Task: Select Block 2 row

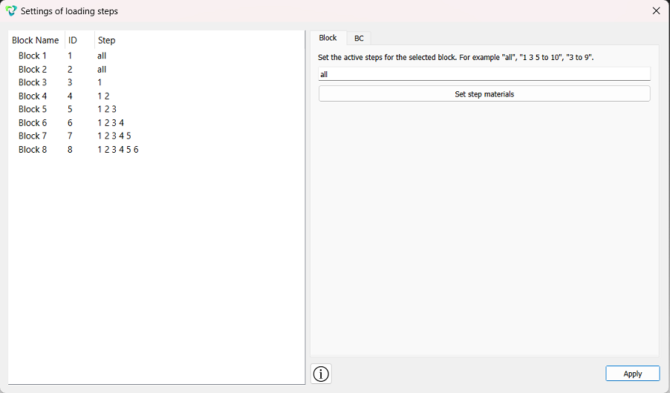Action: pos(157,69)
